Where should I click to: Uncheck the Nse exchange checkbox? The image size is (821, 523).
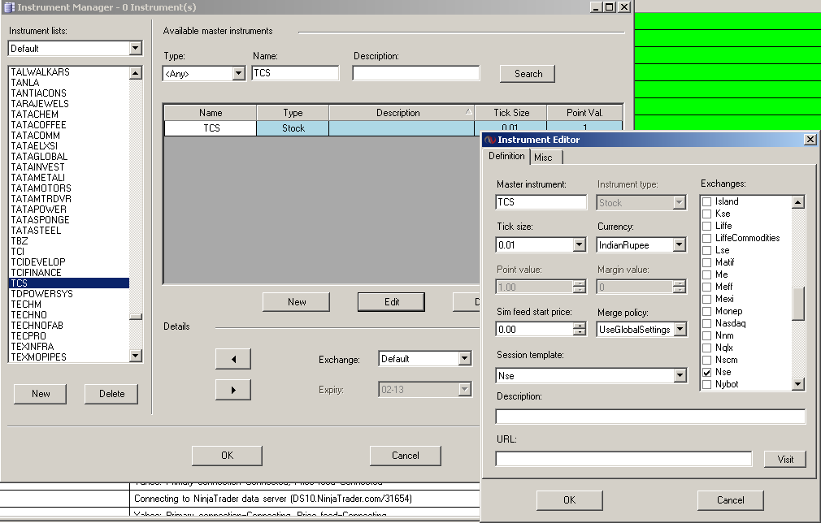(x=706, y=373)
